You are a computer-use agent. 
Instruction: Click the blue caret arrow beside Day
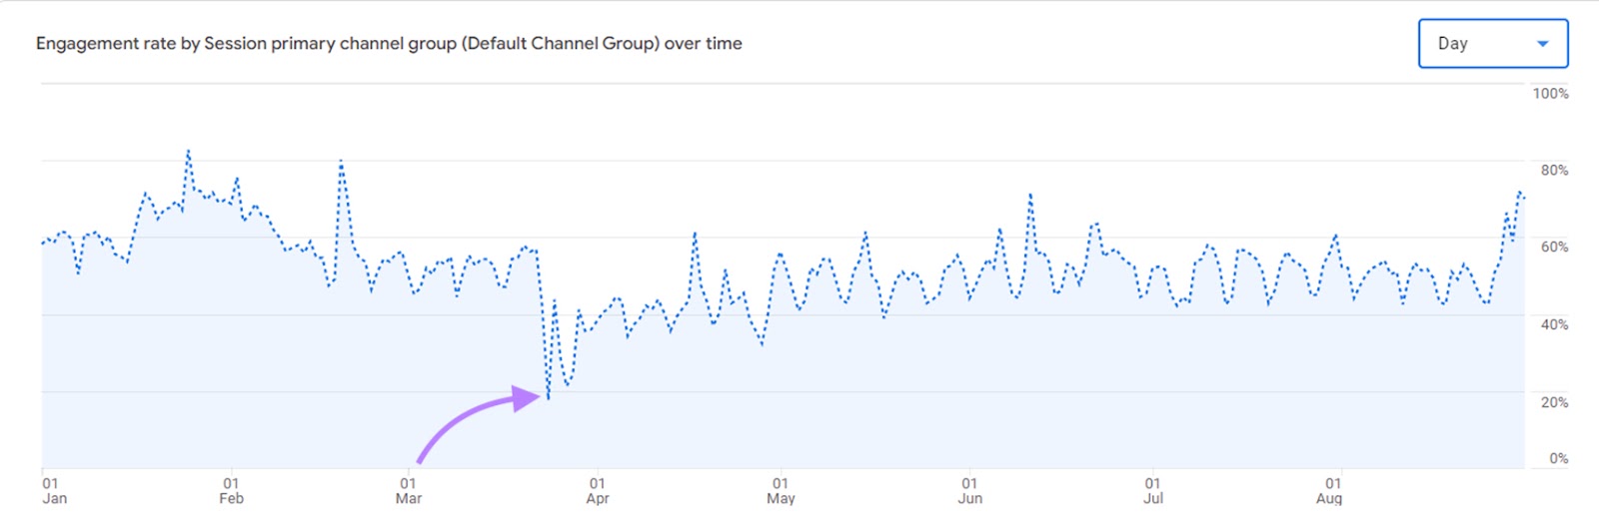1542,44
